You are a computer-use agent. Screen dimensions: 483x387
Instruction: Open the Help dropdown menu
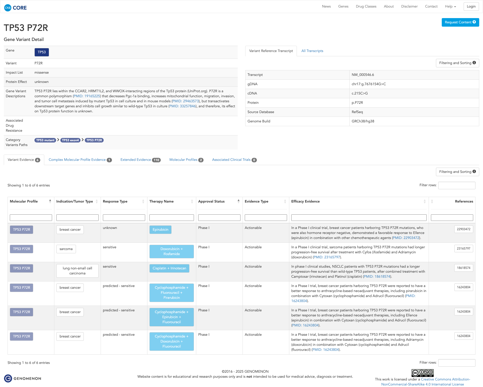click(450, 7)
